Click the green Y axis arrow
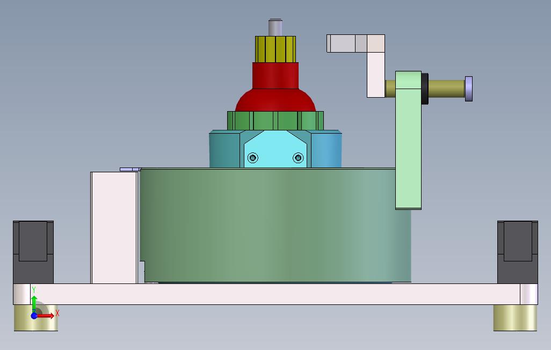Screen dimensions: 551x350 tap(34, 303)
